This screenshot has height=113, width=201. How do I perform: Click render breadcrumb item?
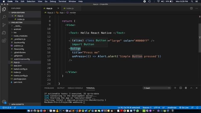[73, 13]
